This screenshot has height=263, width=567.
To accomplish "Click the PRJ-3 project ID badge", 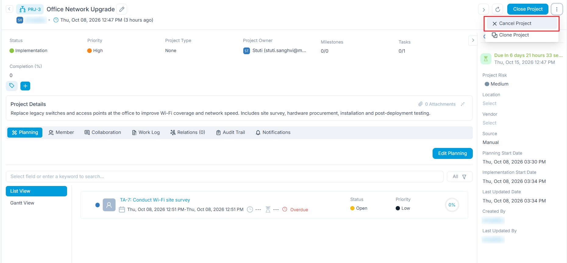I will 30,9.
